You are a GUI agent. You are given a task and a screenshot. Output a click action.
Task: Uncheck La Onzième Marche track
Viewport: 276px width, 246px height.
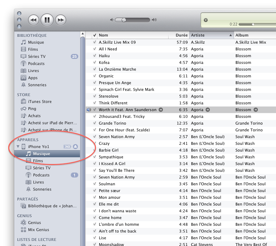(x=95, y=69)
